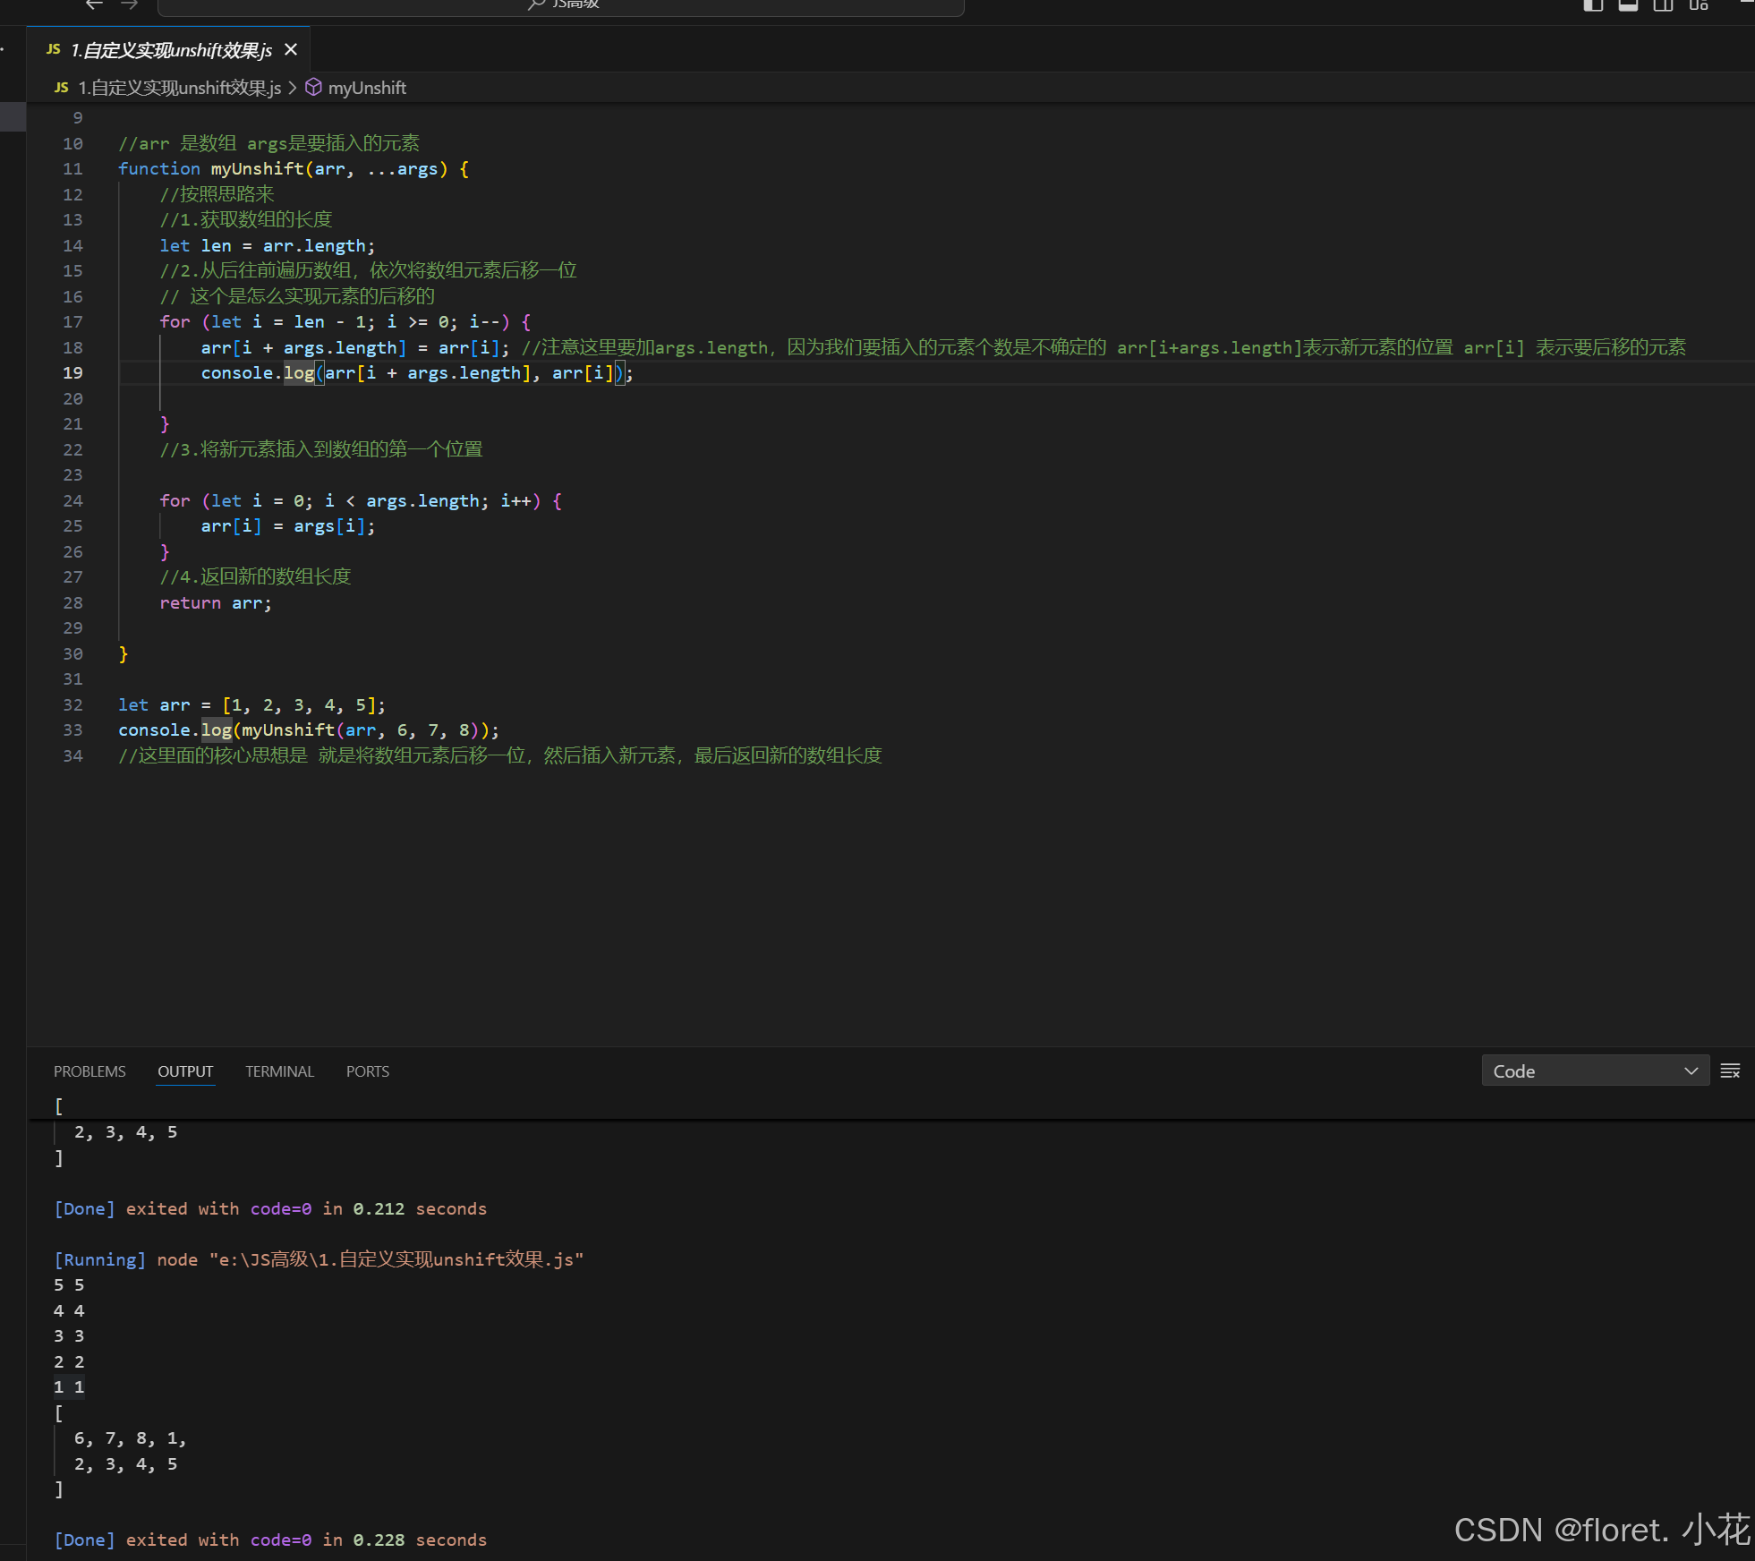Switch to PORTS panel tab
Viewport: 1755px width, 1561px height.
click(x=367, y=1071)
